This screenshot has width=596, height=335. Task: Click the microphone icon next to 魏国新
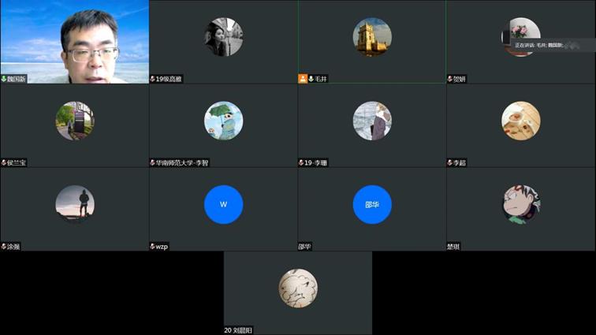(x=4, y=79)
